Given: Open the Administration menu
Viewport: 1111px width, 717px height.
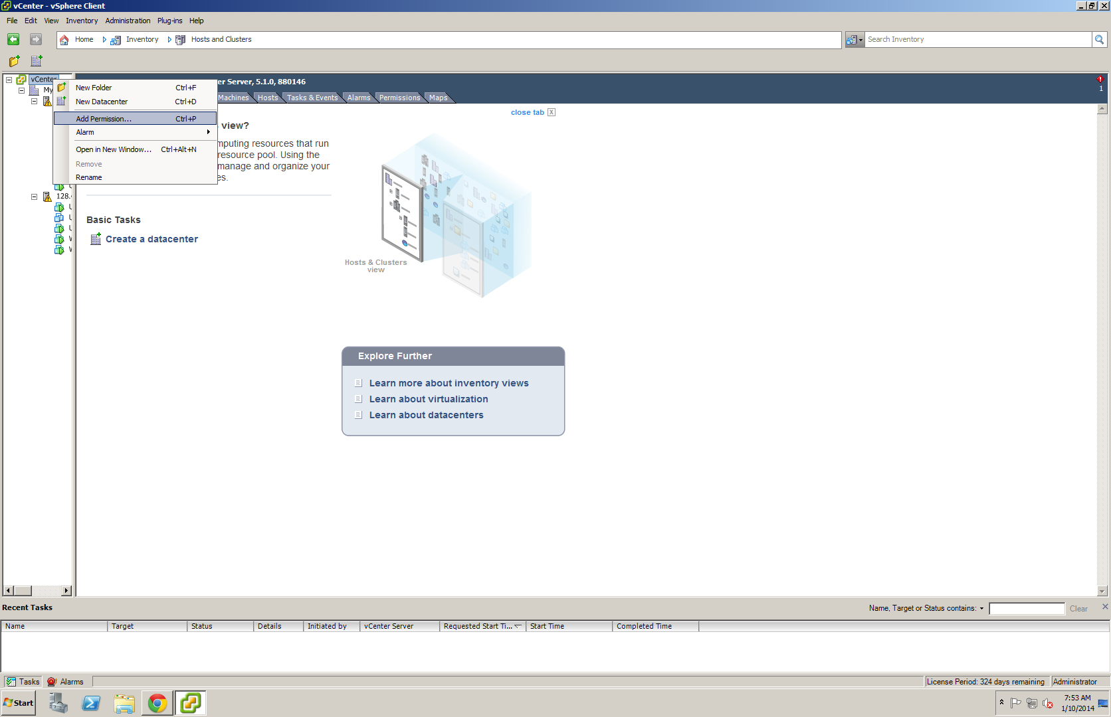Looking at the screenshot, I should coord(128,21).
